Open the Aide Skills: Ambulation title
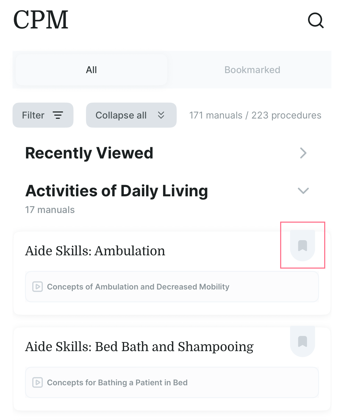The image size is (344, 420). (95, 251)
